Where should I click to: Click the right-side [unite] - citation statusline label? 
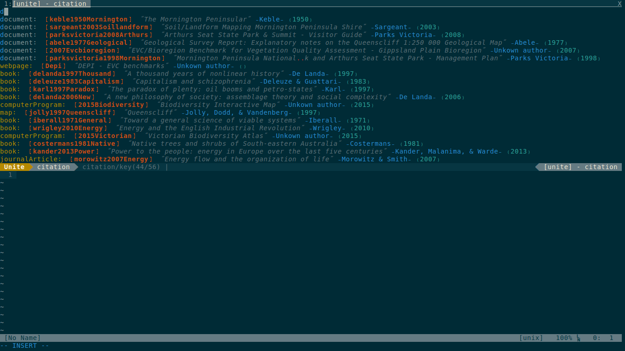(x=580, y=167)
